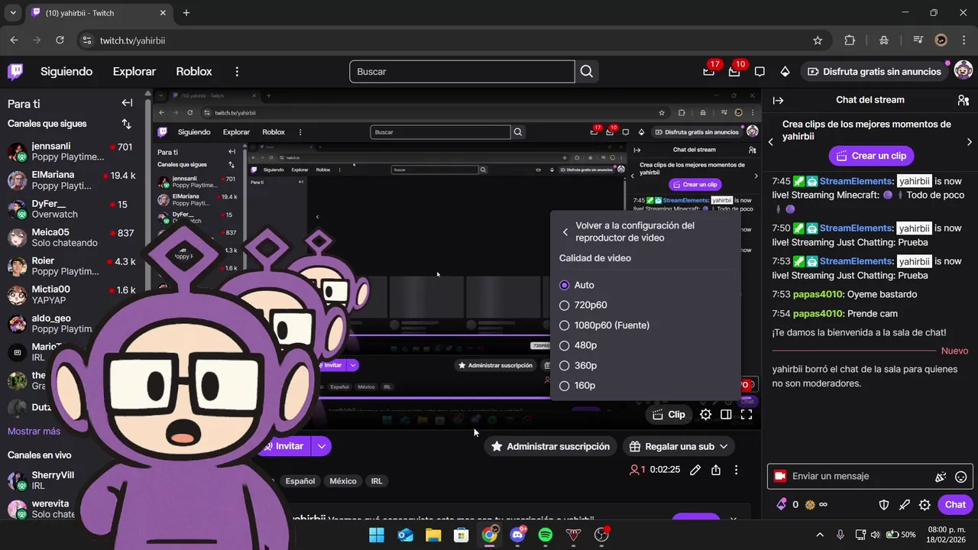Show hidden system tray icons
This screenshot has height=550, width=978.
(820, 535)
